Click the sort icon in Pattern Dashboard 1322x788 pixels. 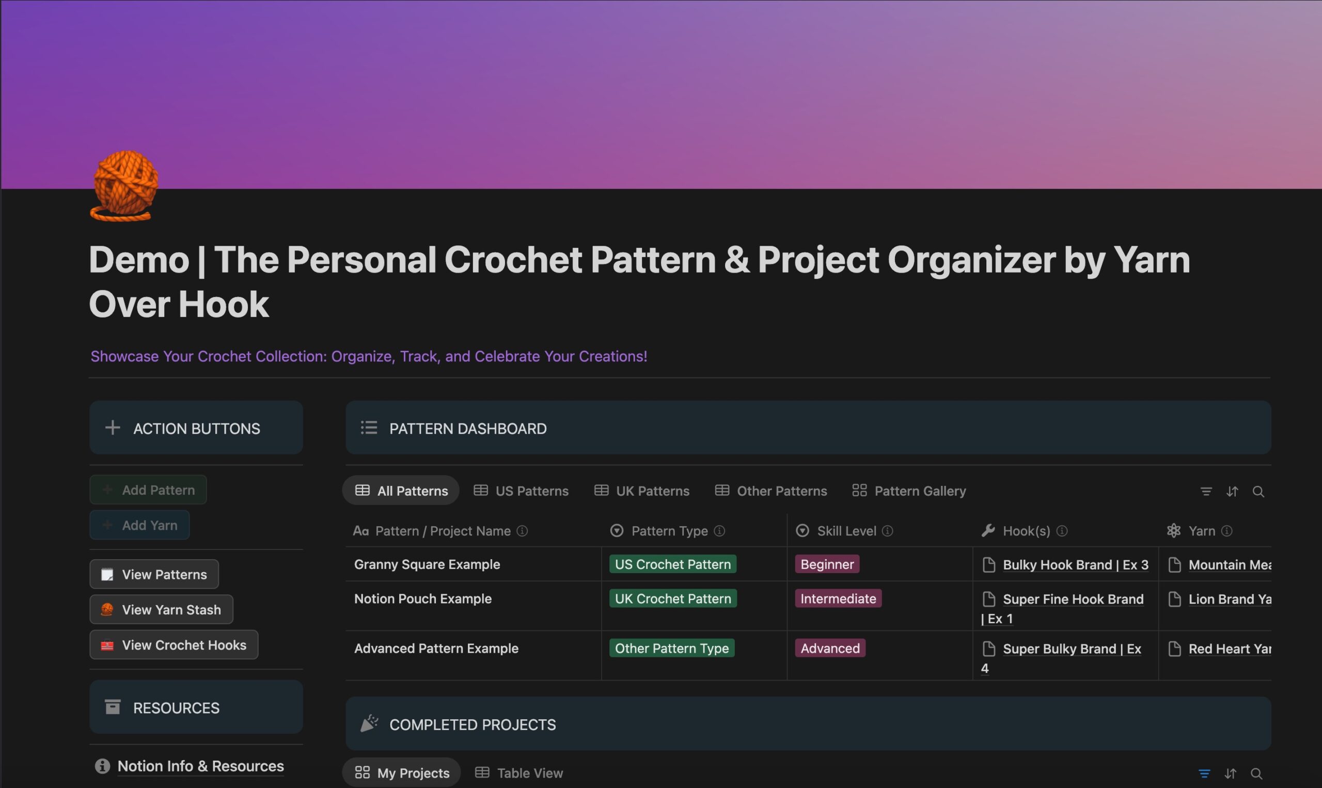click(1232, 492)
